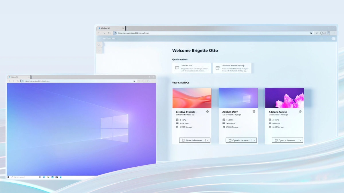
Task: Open File Explorer on Cloud PC taskbar
Action: click(x=48, y=177)
